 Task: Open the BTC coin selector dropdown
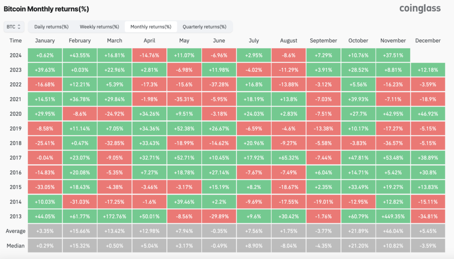14,27
